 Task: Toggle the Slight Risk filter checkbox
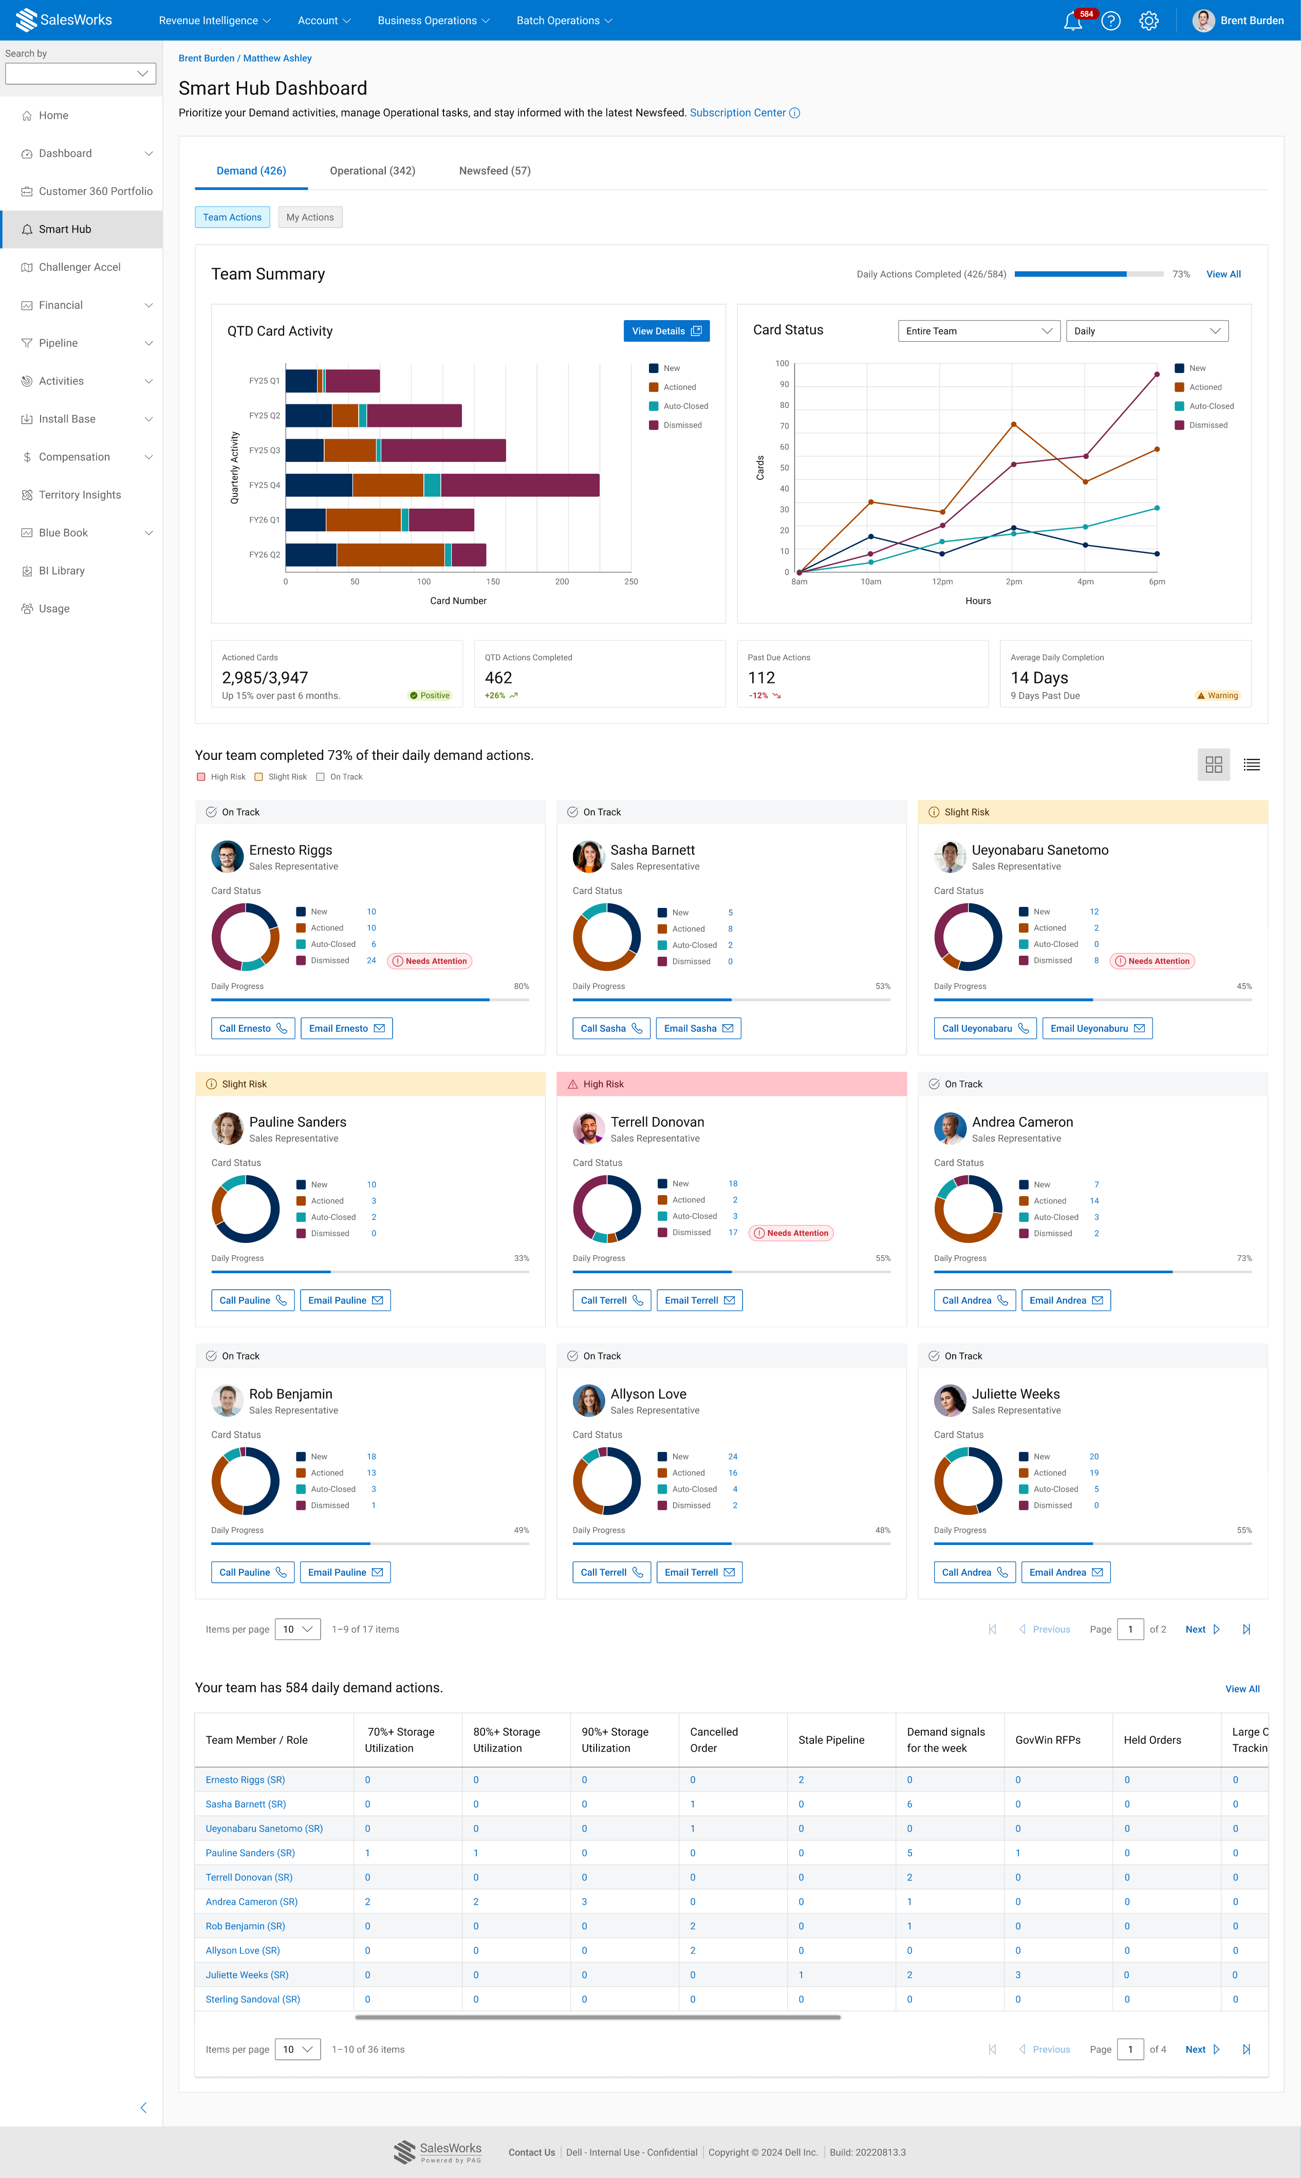click(258, 776)
